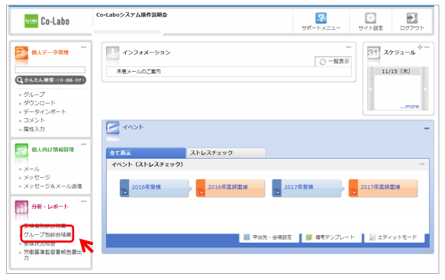Switch to the ストレスチェック tab
445x280 pixels.
point(226,153)
